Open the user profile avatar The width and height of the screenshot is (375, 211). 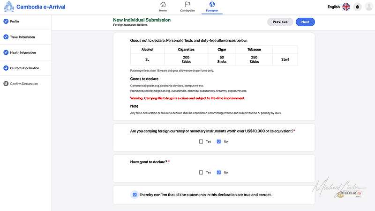368,7
